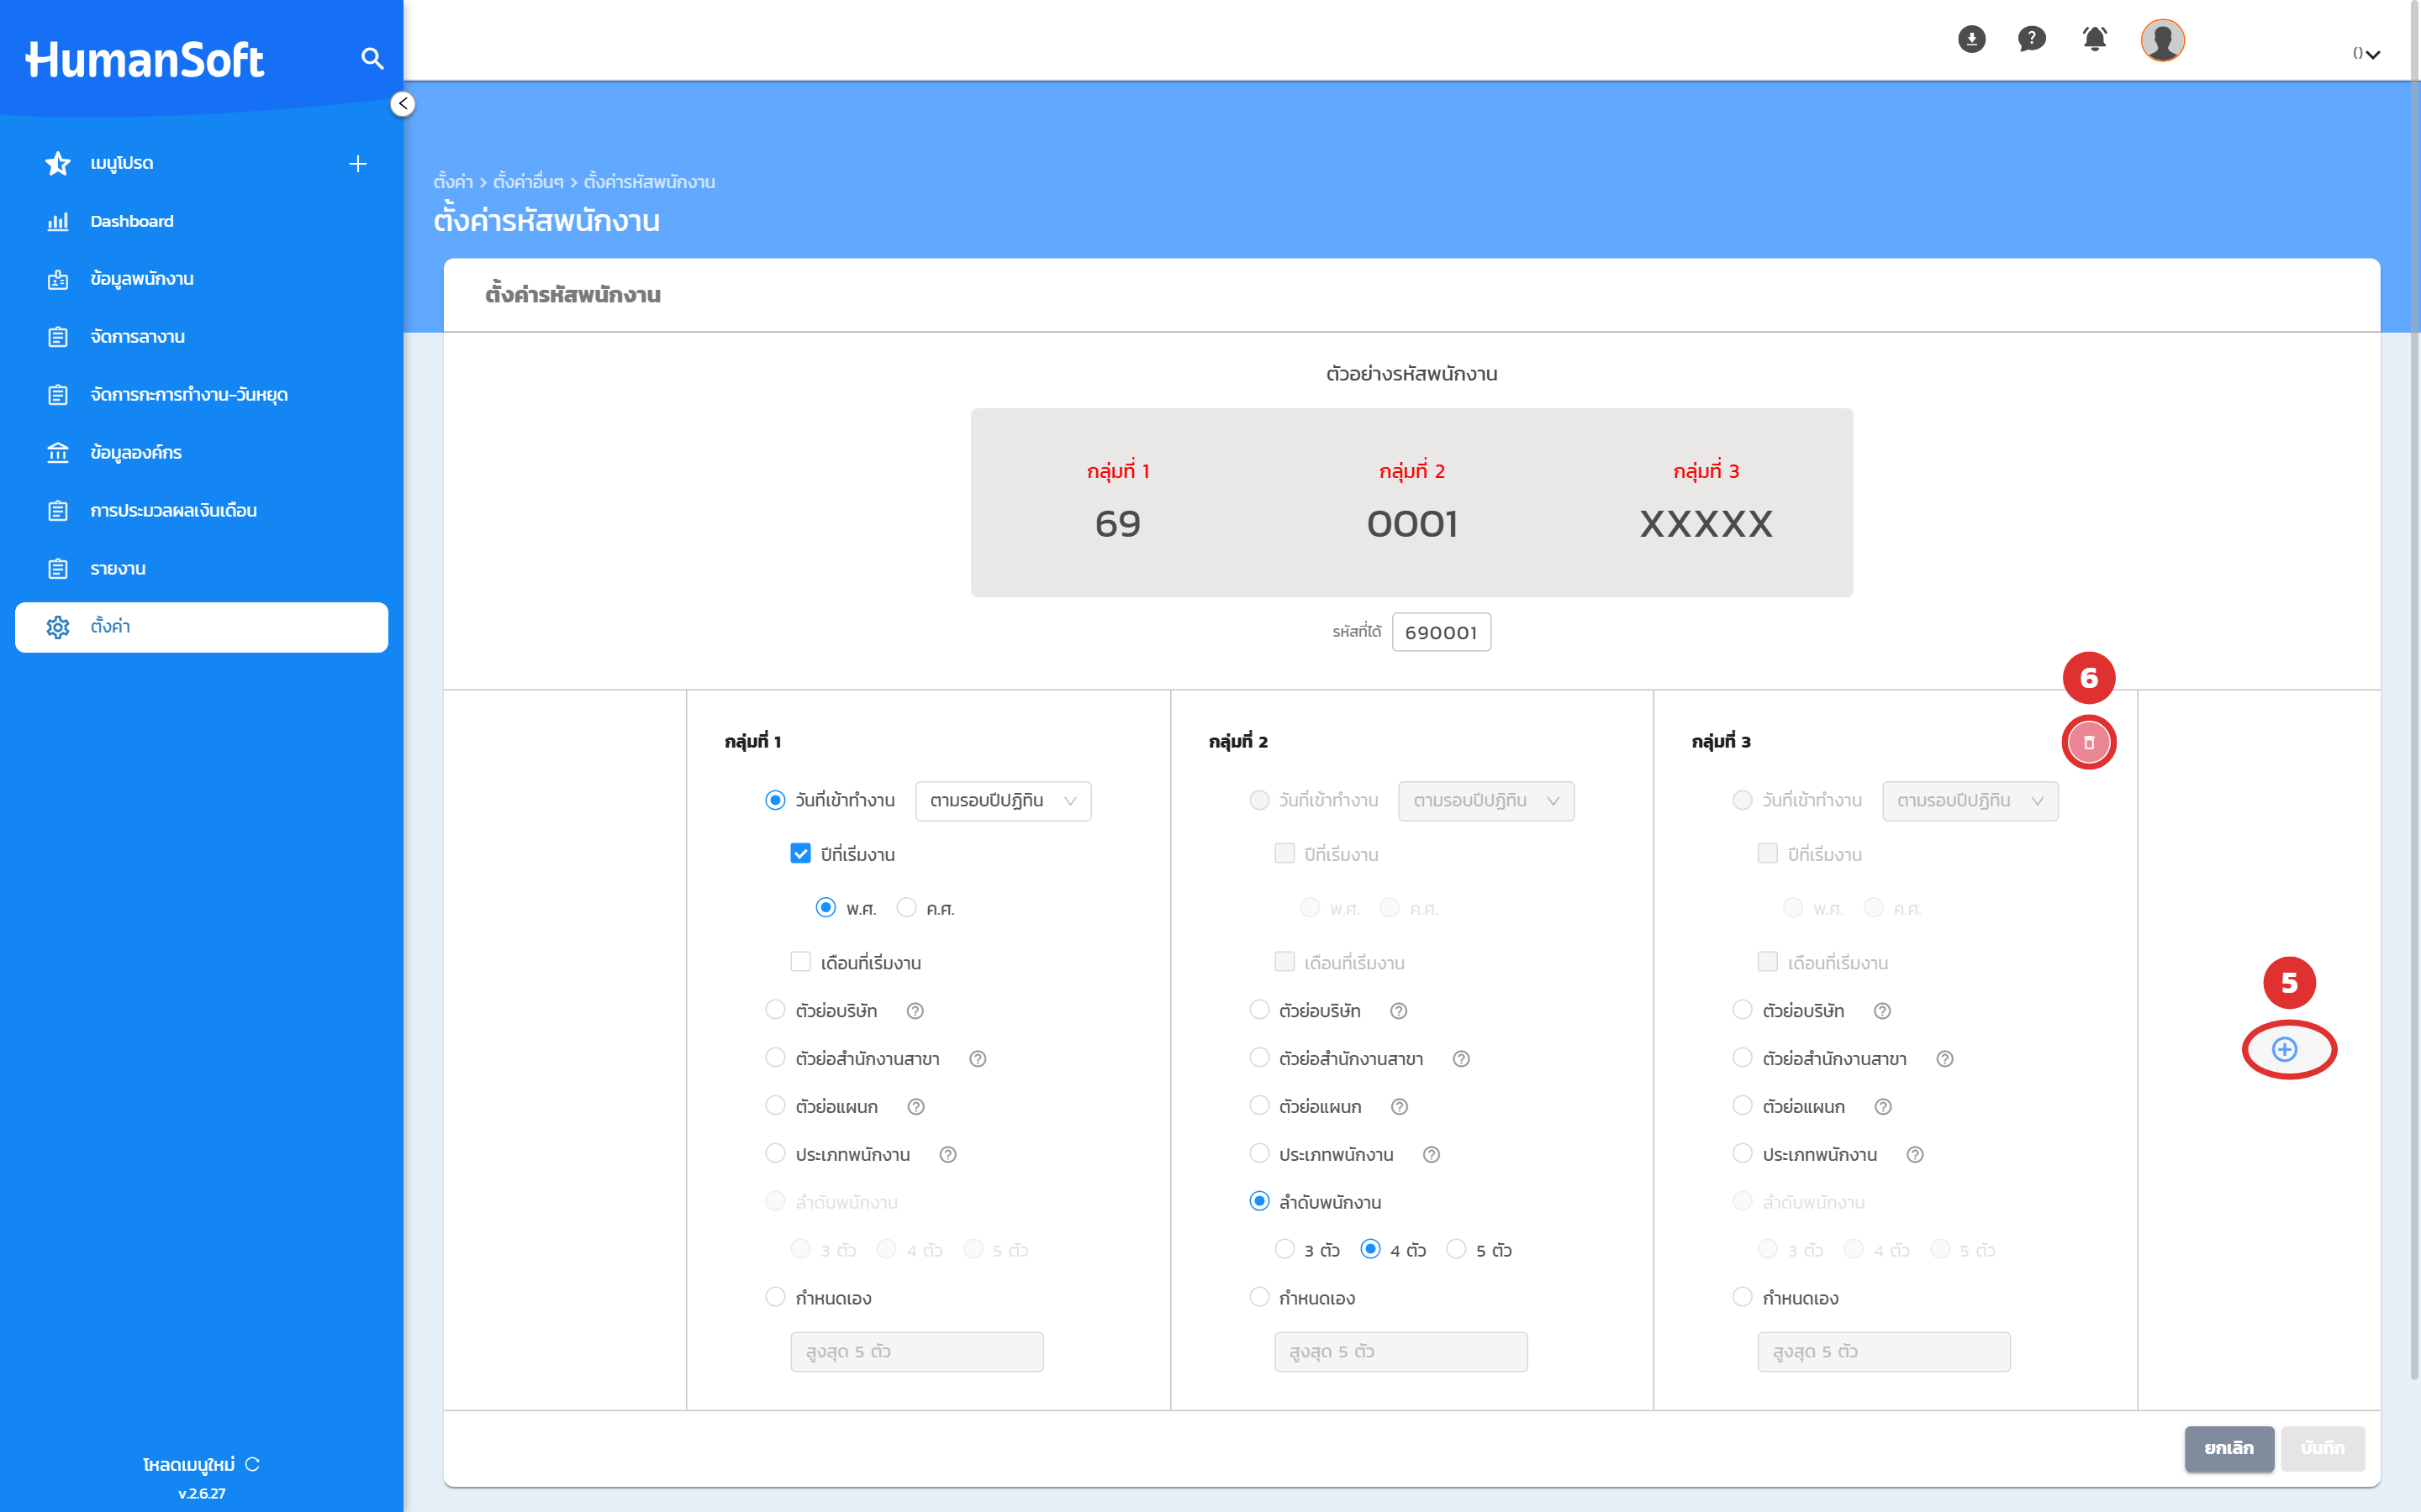Open ตามรอบปีปฏิทิน dropdown in group 3

click(x=1970, y=801)
